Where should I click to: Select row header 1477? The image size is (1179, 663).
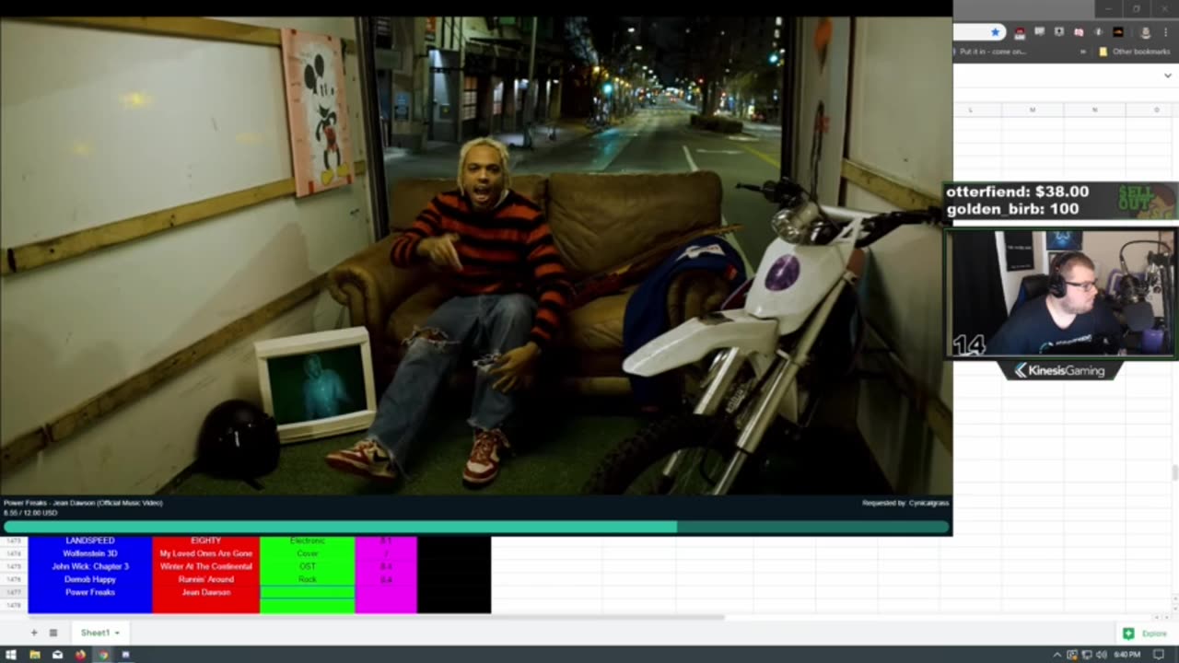(x=13, y=592)
